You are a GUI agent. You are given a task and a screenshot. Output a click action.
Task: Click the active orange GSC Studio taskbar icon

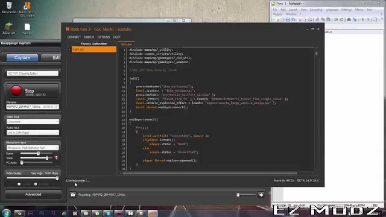tap(152, 213)
